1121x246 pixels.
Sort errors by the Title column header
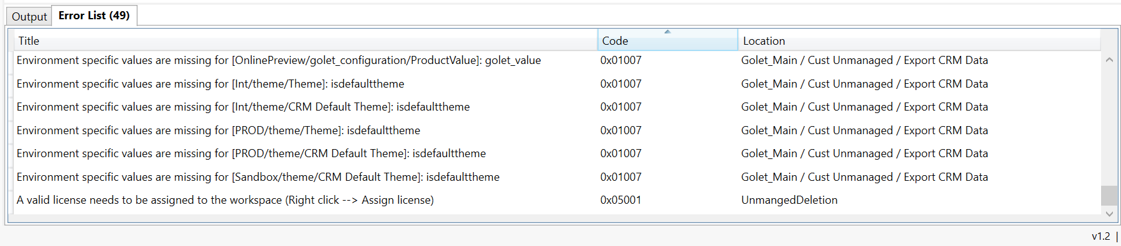pyautogui.click(x=306, y=41)
